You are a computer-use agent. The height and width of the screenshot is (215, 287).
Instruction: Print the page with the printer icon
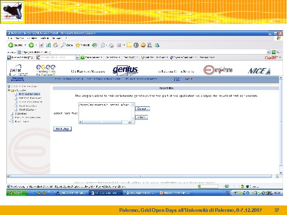click(x=111, y=45)
